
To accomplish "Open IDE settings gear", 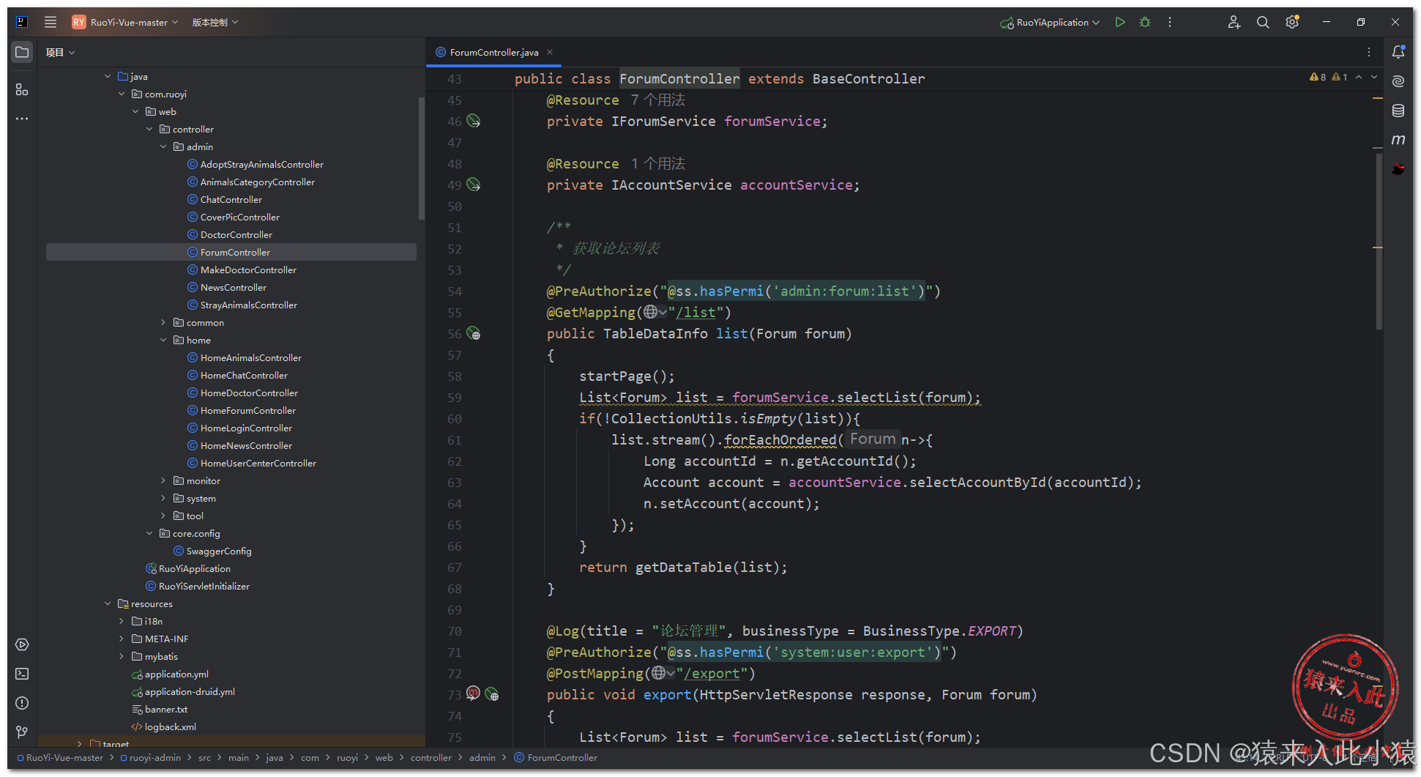I will click(1292, 22).
